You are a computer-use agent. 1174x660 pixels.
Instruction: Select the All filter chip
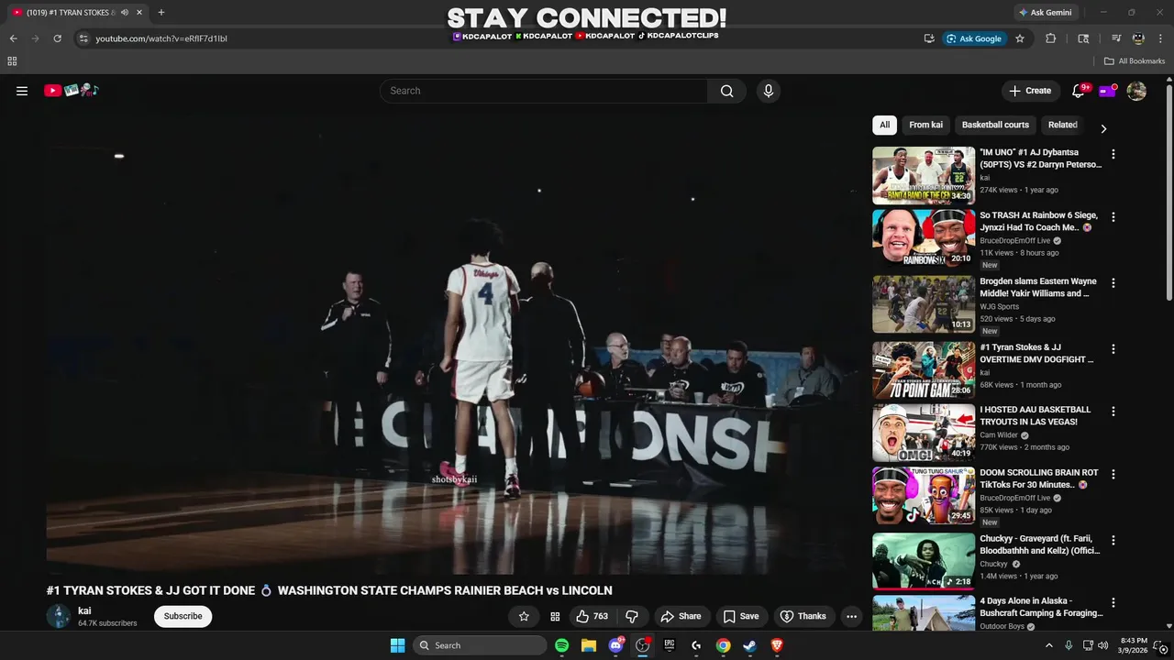[884, 125]
